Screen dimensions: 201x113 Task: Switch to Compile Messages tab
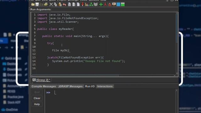44,86
